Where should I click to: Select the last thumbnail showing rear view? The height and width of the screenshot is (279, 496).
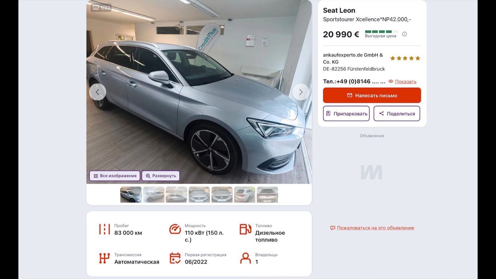point(267,195)
